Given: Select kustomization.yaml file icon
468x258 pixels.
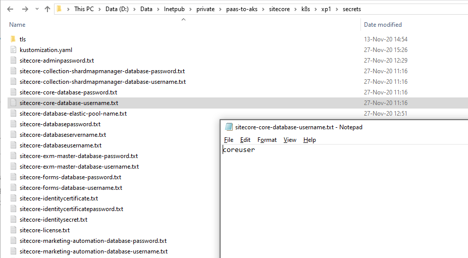Looking at the screenshot, I should 13,50.
